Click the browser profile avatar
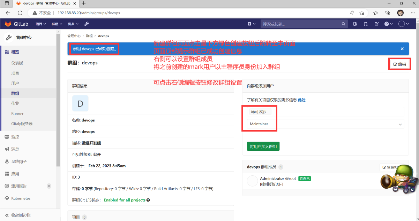Image resolution: width=419 pixels, height=221 pixels. [x=400, y=13]
